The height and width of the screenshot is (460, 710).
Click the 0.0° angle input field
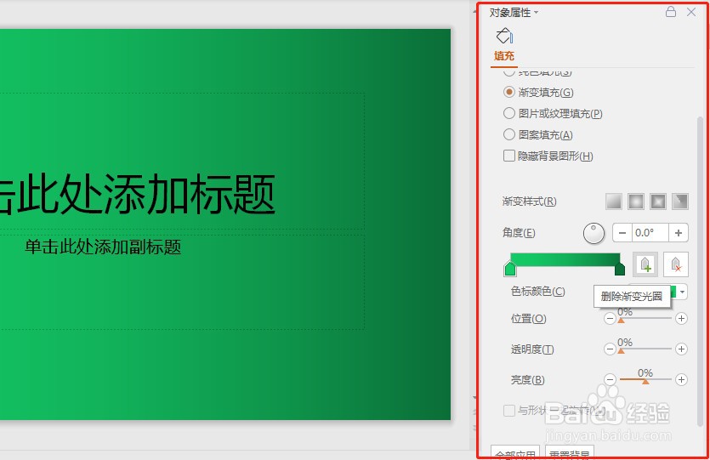click(650, 233)
